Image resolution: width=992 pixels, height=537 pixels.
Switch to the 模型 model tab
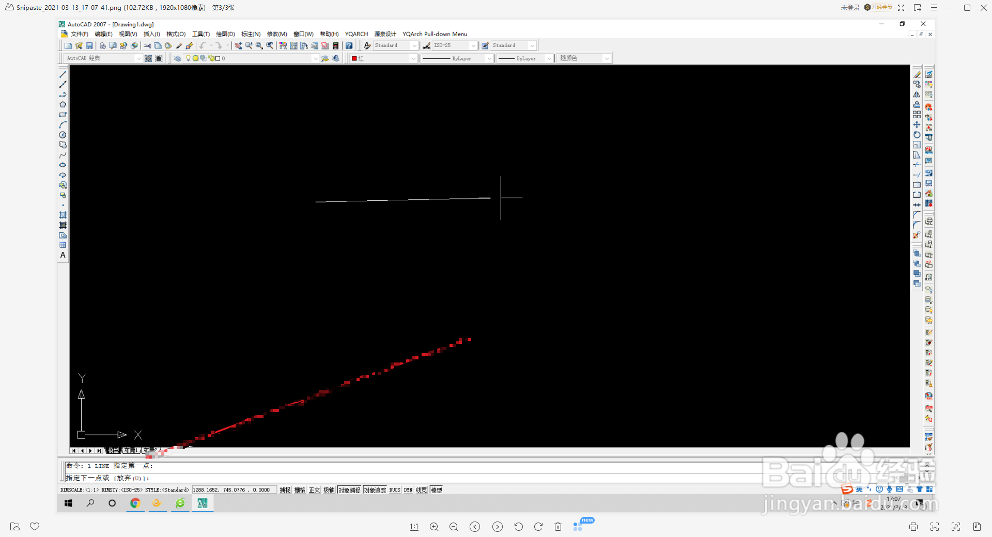(x=113, y=450)
